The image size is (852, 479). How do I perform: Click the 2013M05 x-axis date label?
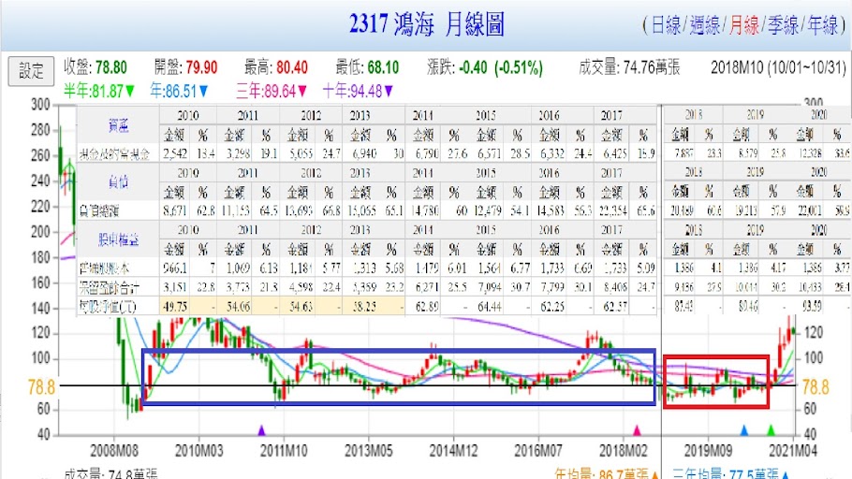[x=368, y=451]
